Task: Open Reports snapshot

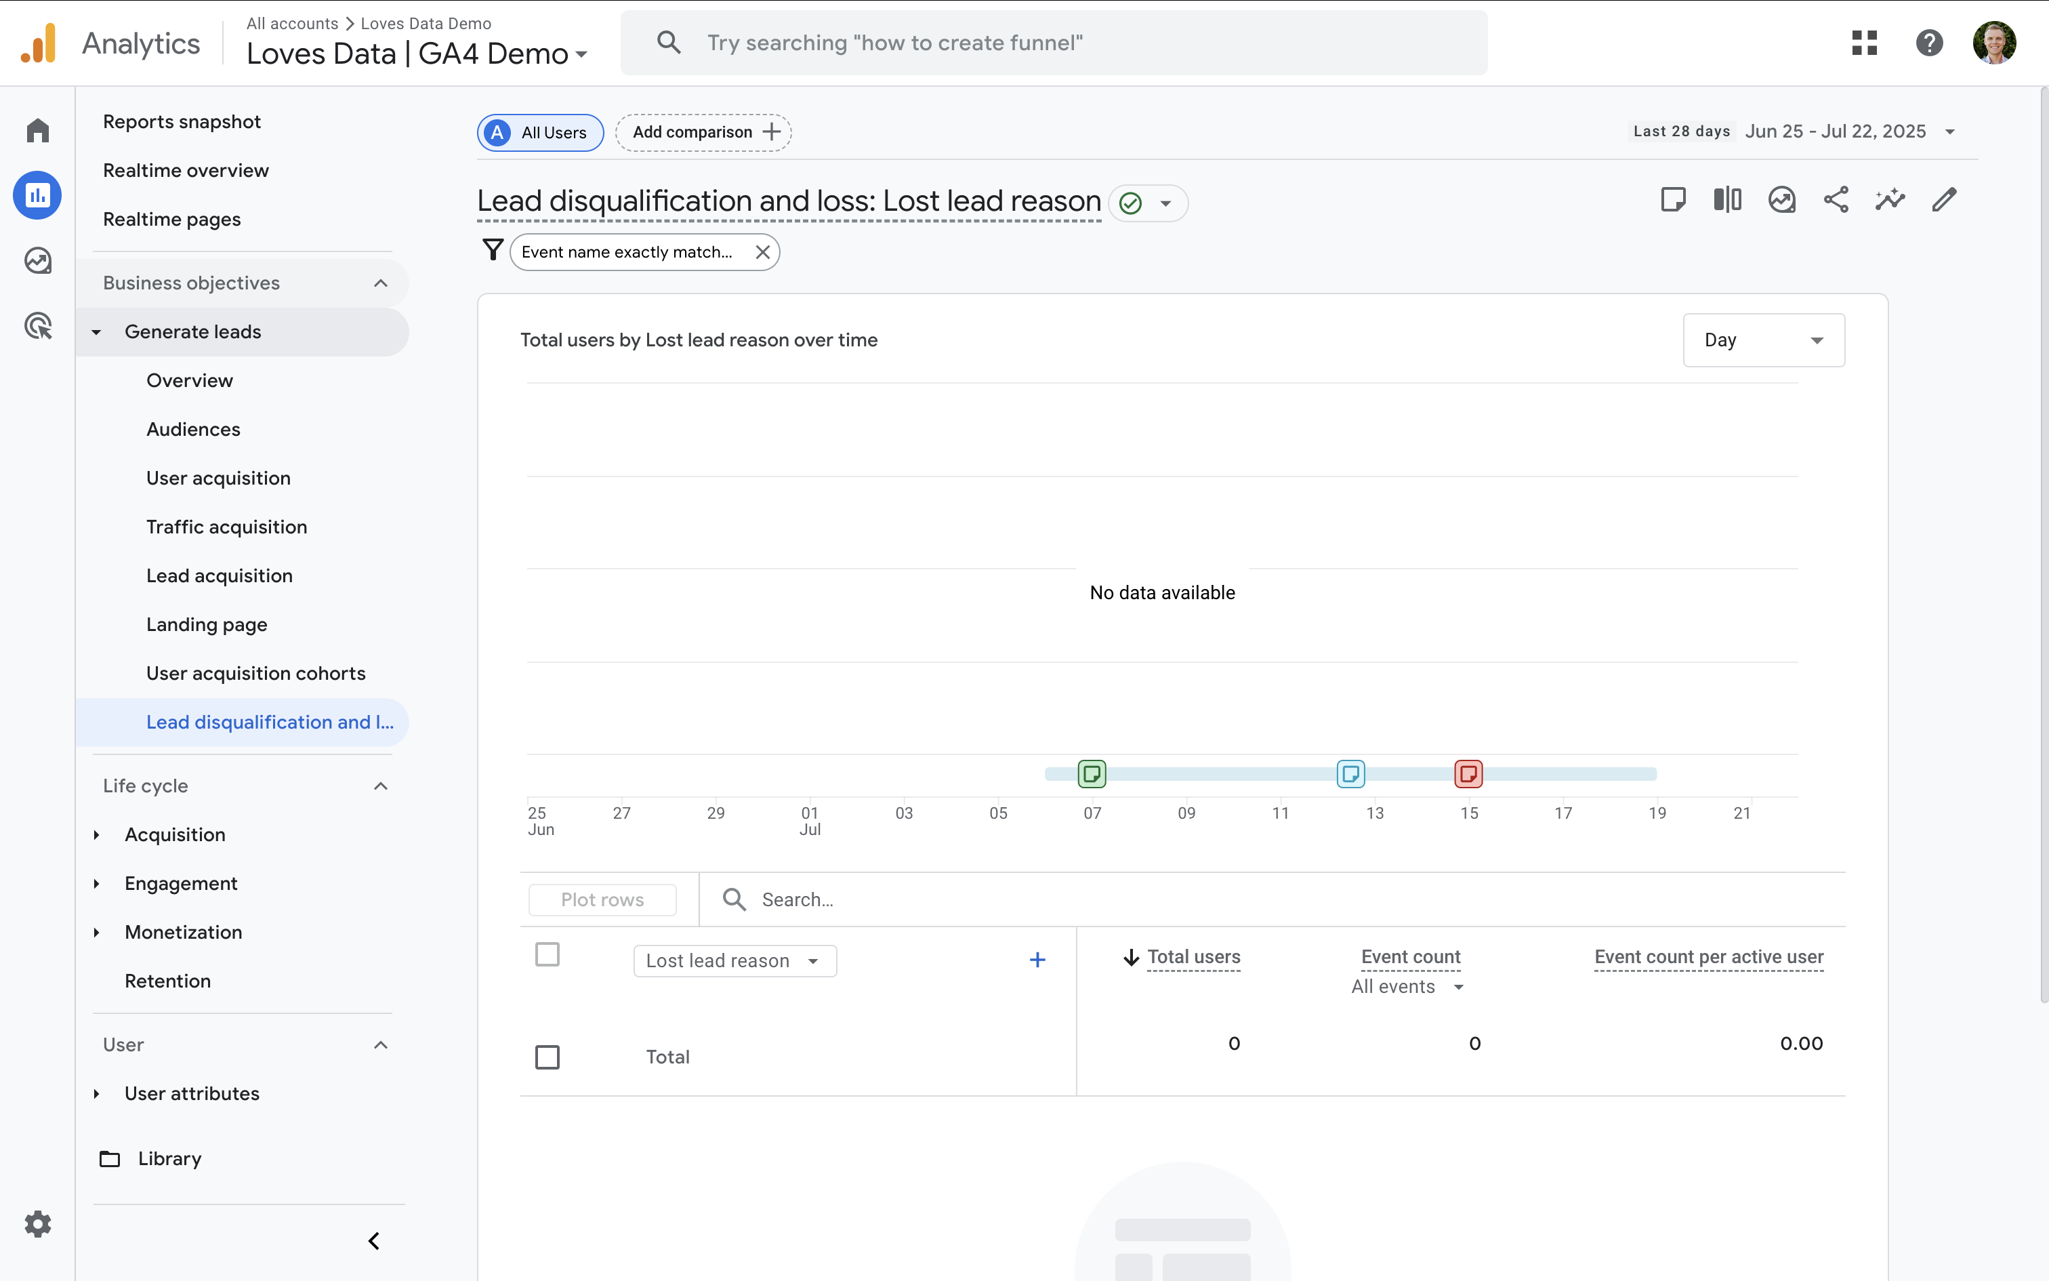Action: [x=181, y=122]
